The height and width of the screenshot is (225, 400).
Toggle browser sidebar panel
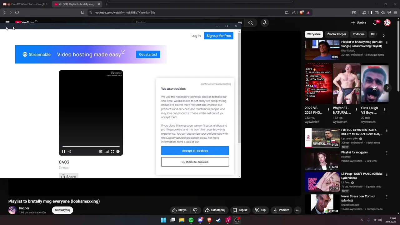pyautogui.click(x=370, y=12)
